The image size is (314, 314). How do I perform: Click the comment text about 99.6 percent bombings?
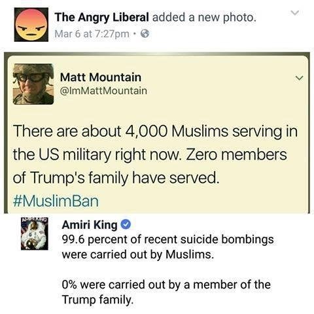[x=167, y=247]
